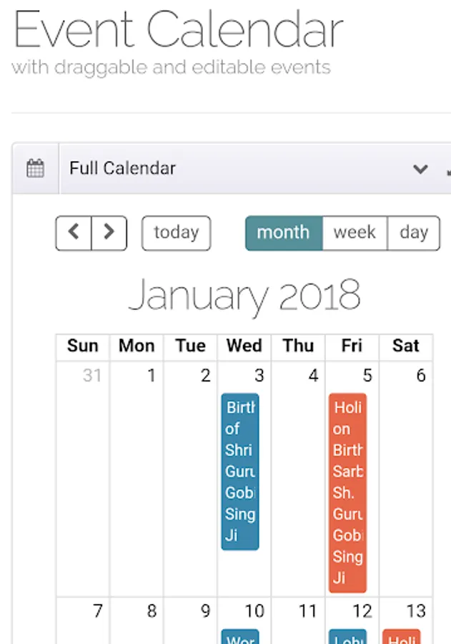Open the orange holiday event on January 5

coord(347,492)
